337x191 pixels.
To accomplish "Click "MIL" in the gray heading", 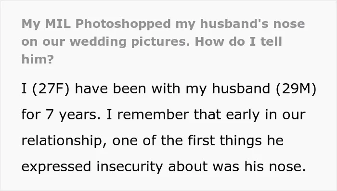I will [x=58, y=24].
